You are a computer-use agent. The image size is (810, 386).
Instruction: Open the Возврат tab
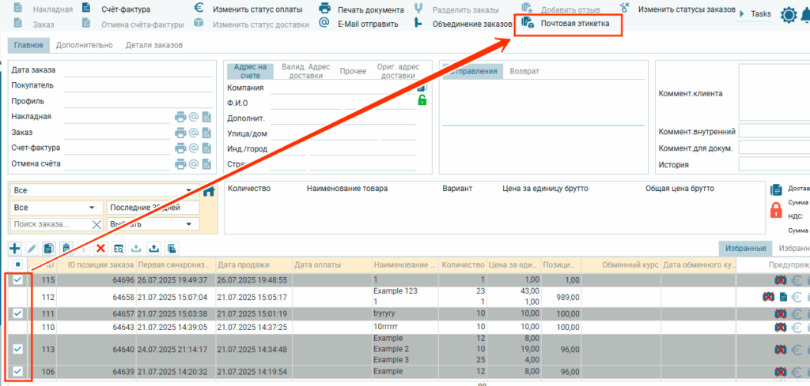click(524, 71)
